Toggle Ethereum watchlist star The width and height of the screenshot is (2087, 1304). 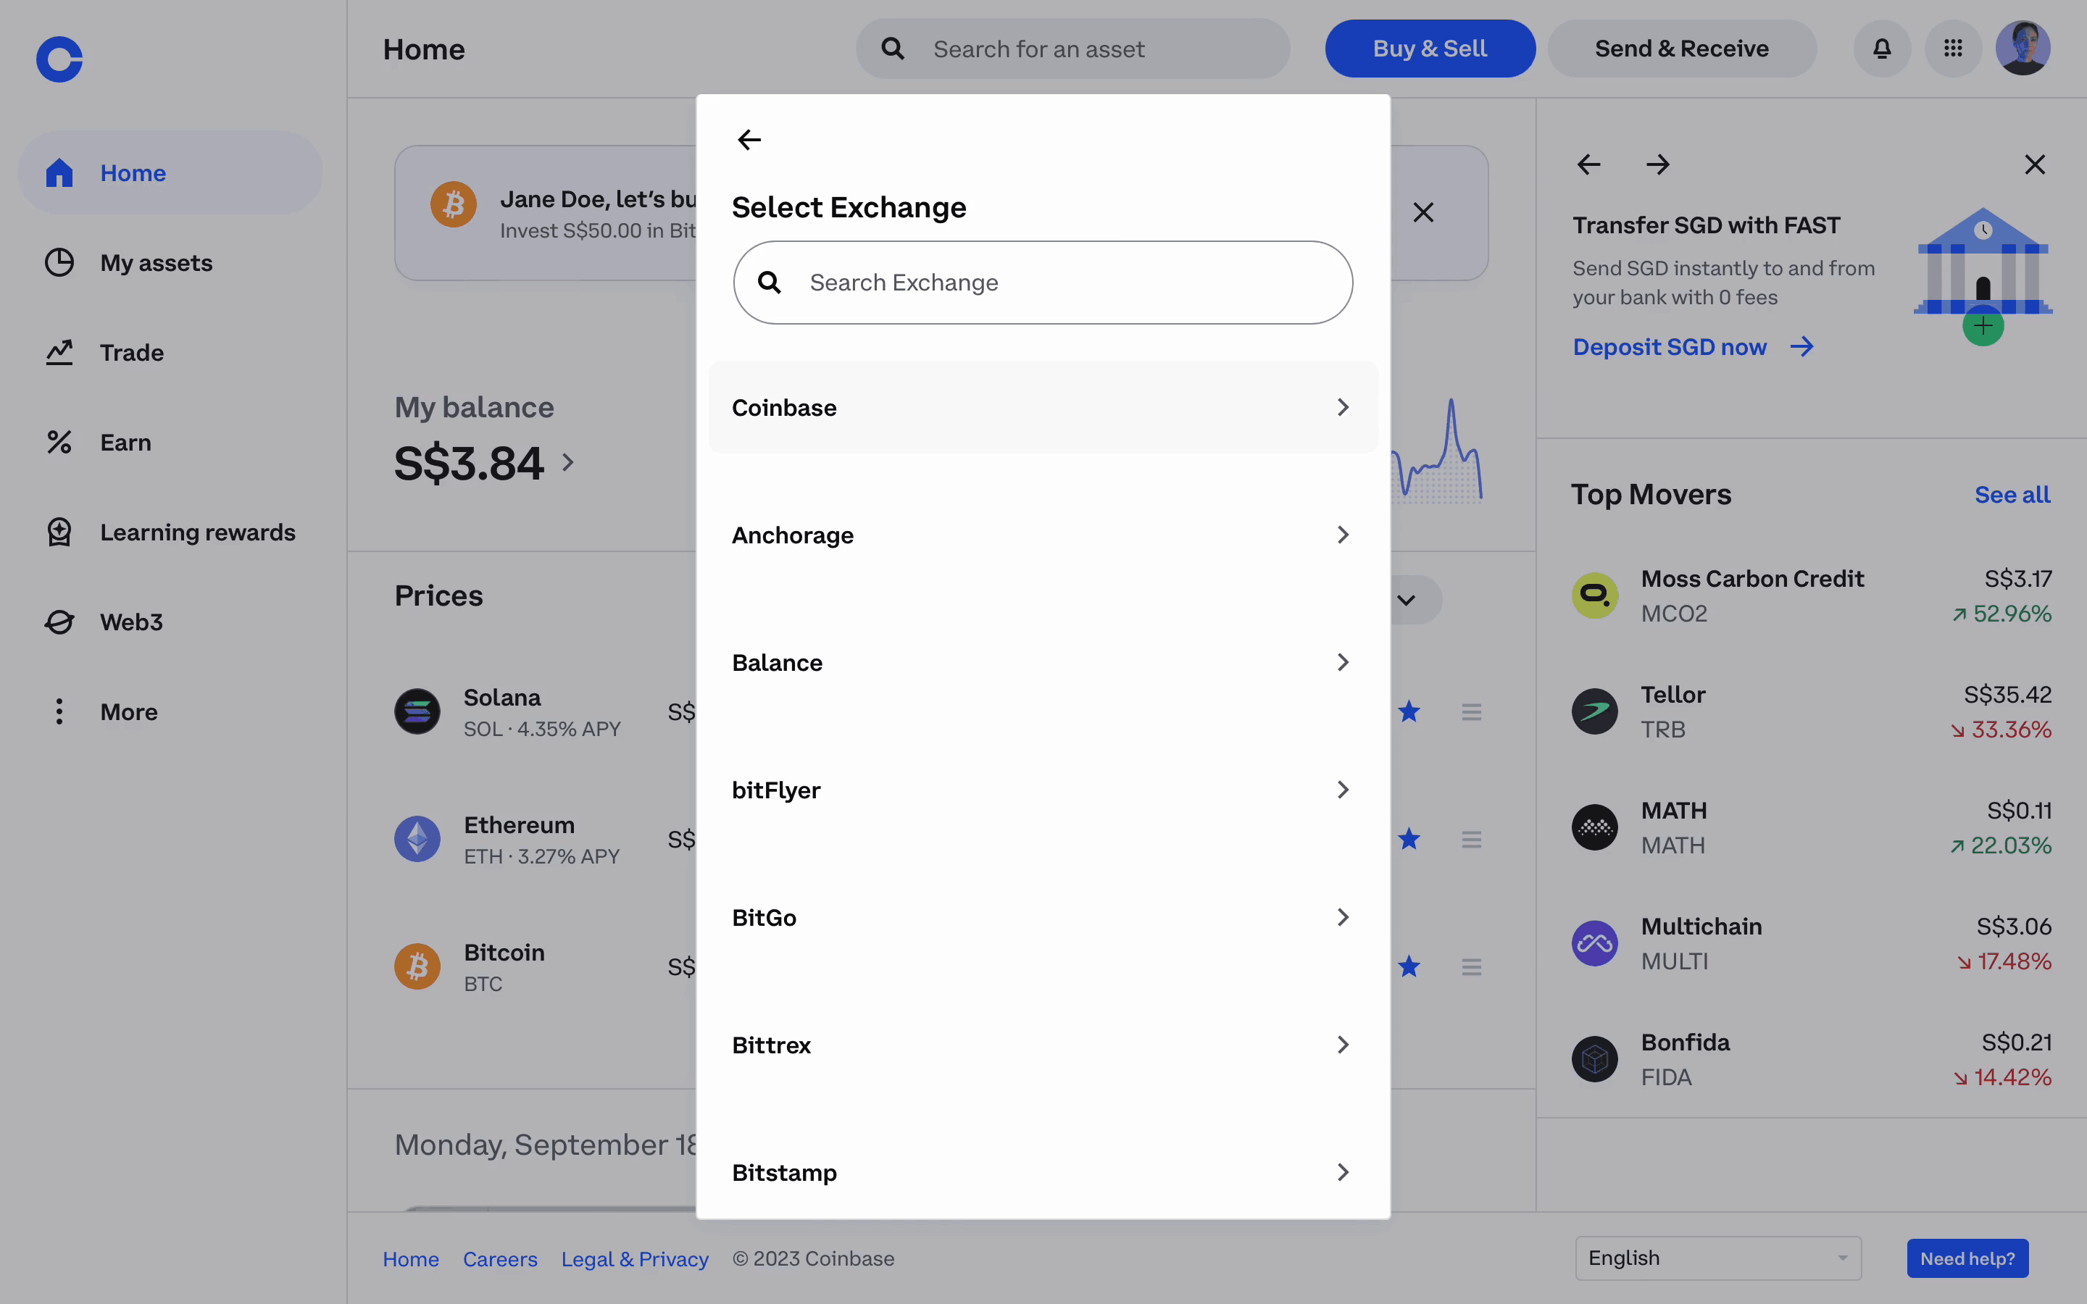coord(1409,839)
